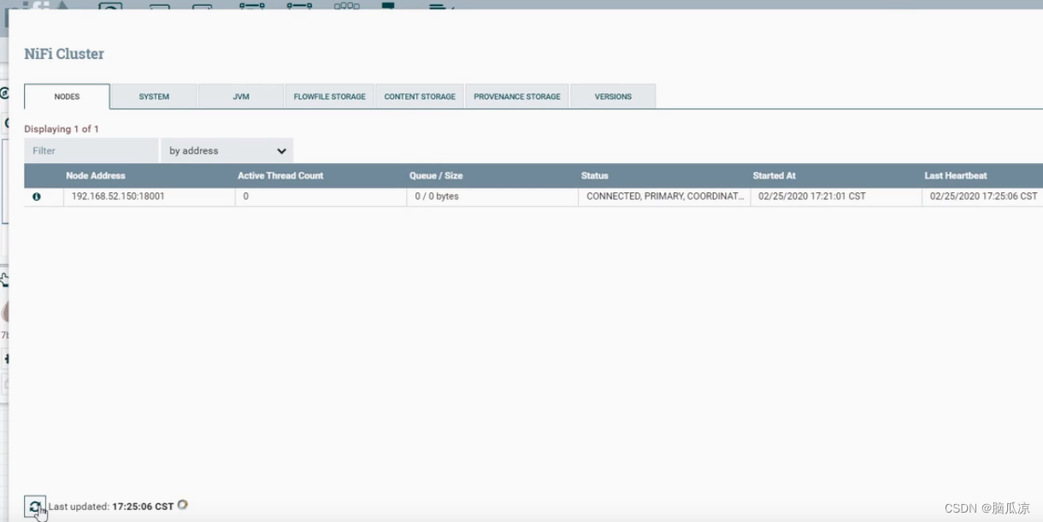Show the VERSIONS tab
Viewport: 1043px width, 522px height.
(613, 97)
